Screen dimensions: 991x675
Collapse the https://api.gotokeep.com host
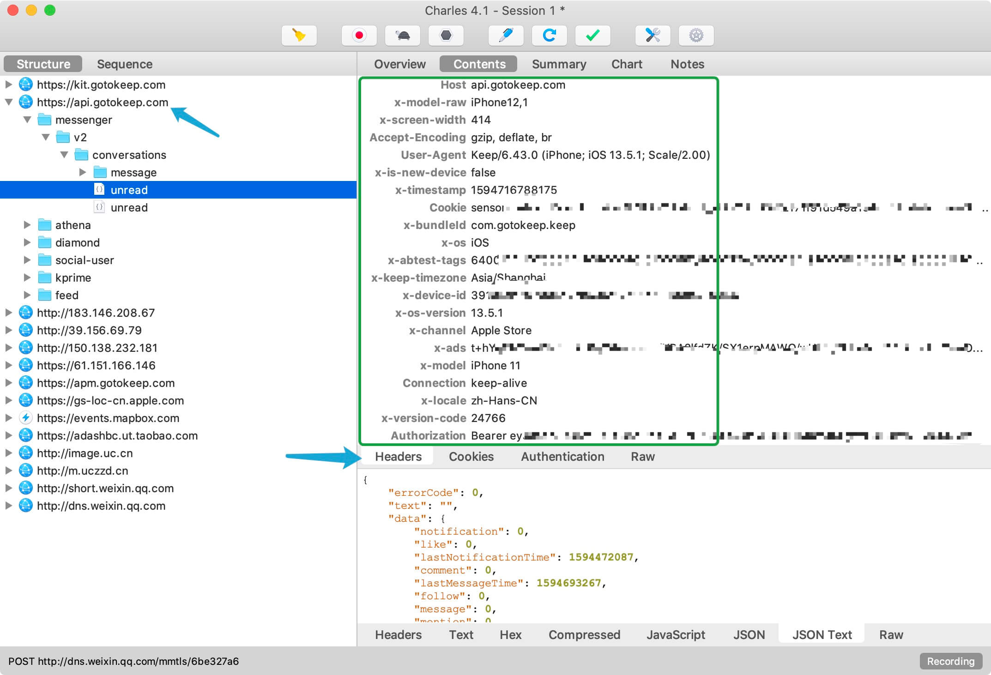coord(8,102)
